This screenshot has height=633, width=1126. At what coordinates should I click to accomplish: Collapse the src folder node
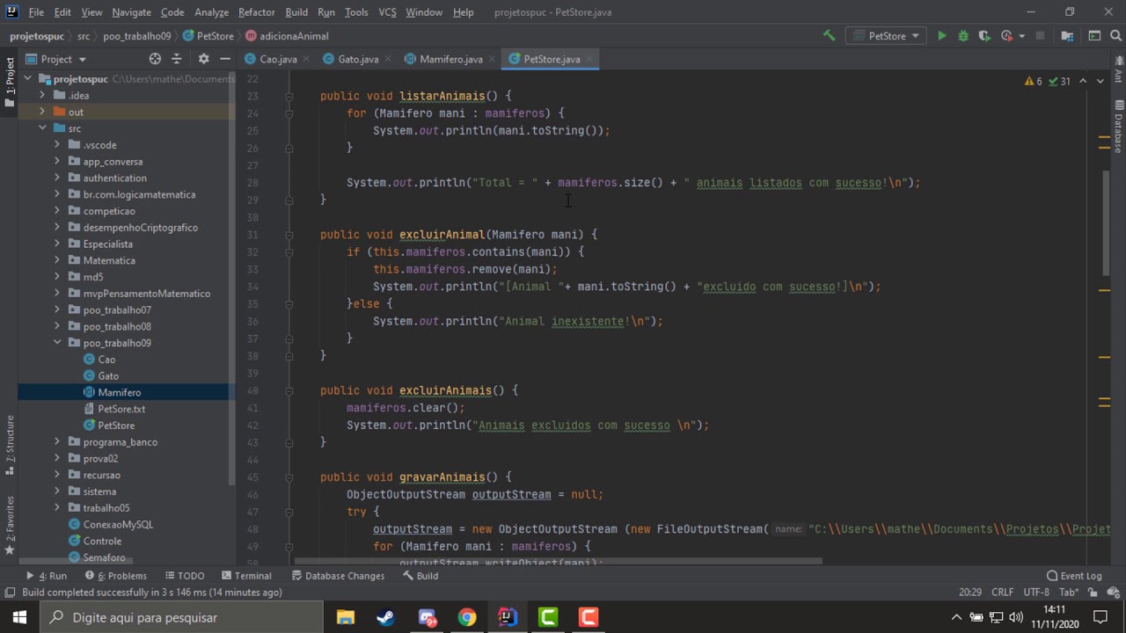[41, 128]
